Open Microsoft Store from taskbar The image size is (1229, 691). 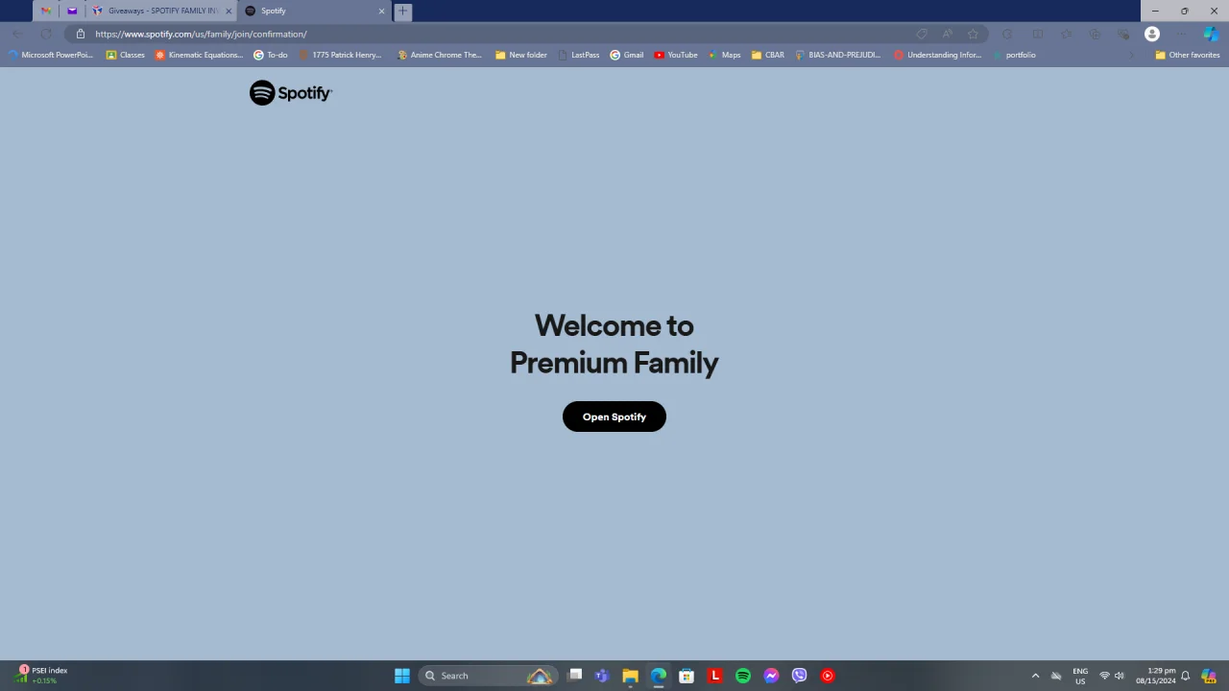click(687, 676)
